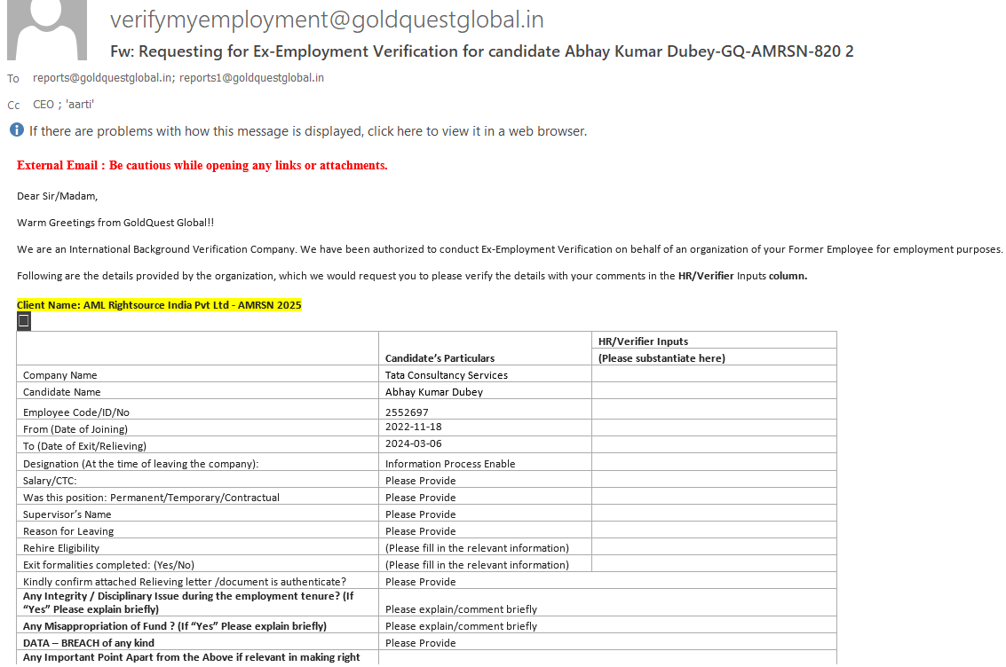Screen dimensions: 1006x667
Task: Click the Designation row label
Action: click(x=140, y=464)
